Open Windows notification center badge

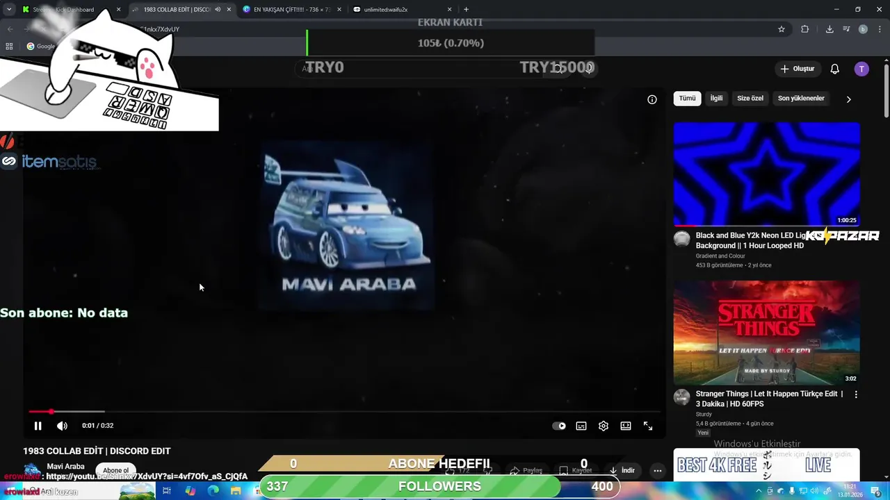point(877,492)
